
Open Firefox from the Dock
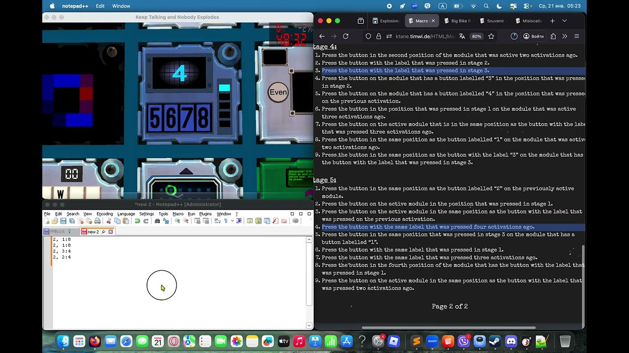point(94,341)
